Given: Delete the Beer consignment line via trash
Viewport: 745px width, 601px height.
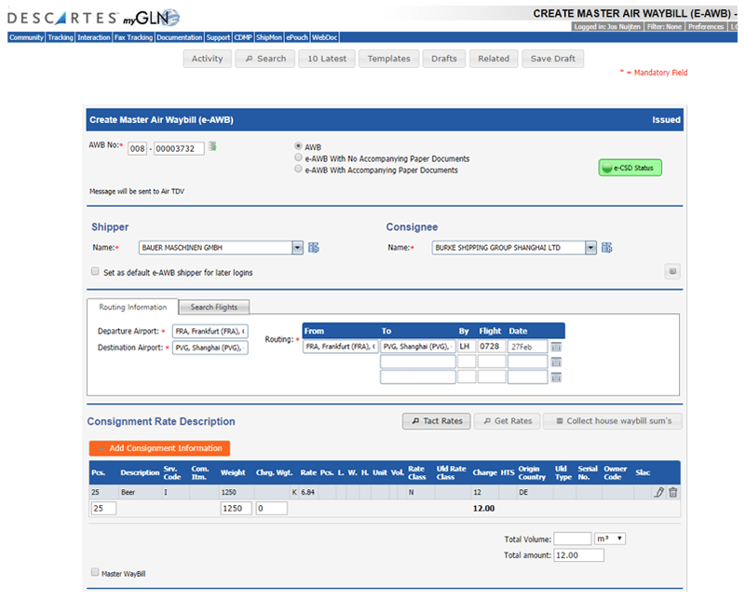Looking at the screenshot, I should tap(673, 492).
